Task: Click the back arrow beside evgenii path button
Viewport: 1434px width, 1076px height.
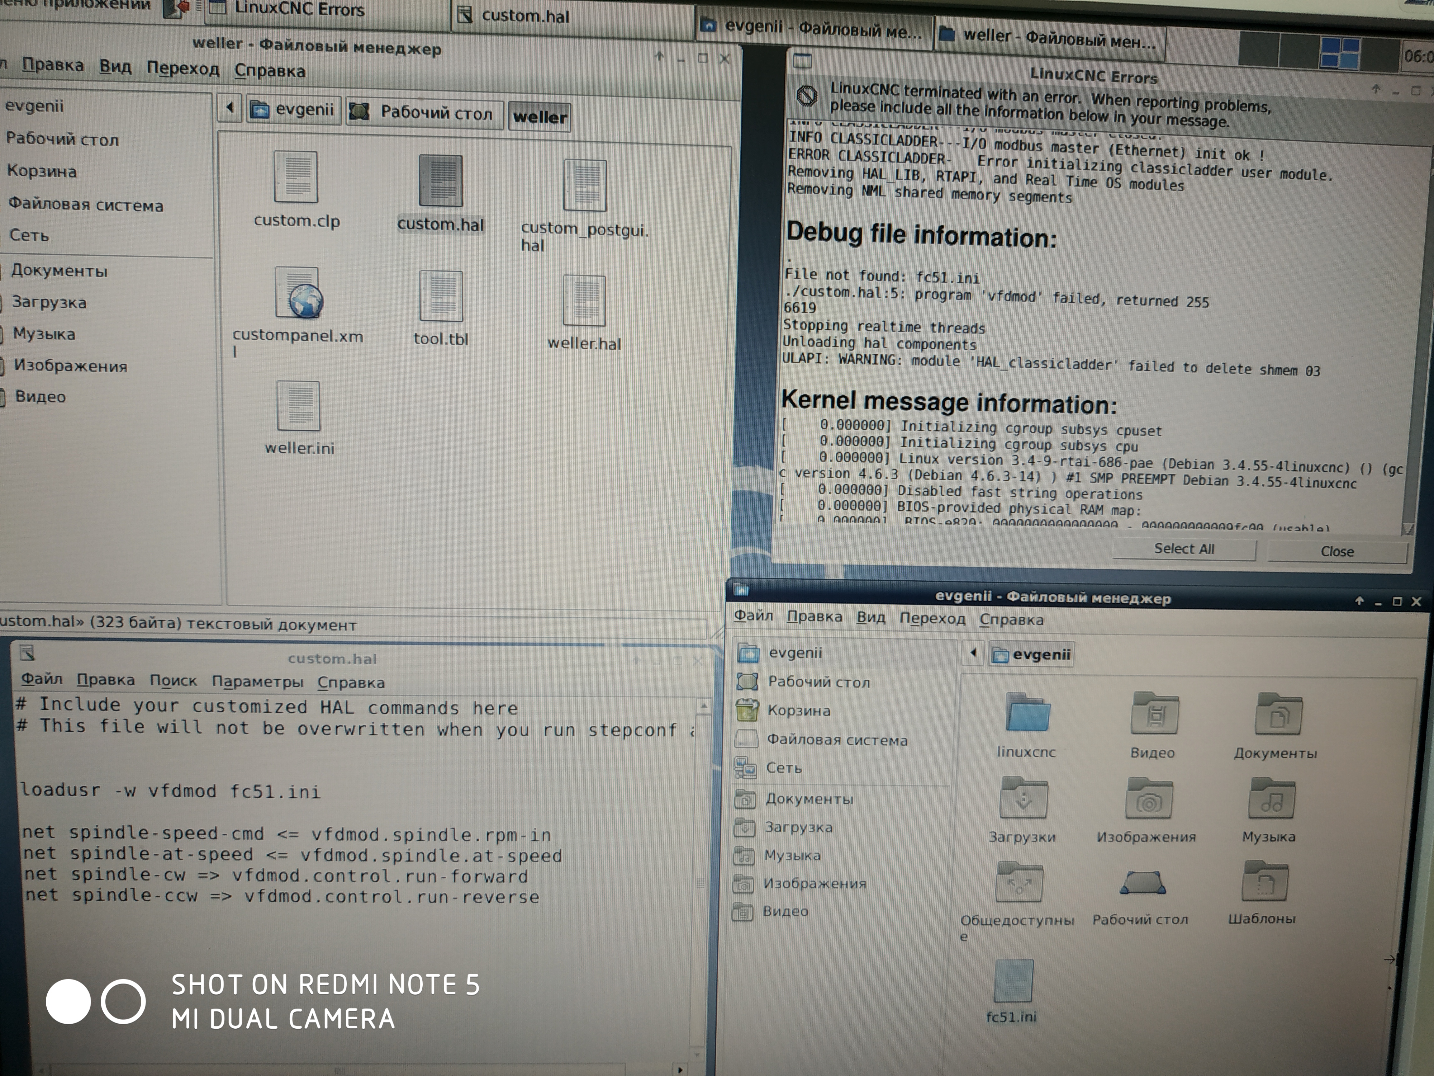Action: pyautogui.click(x=973, y=654)
